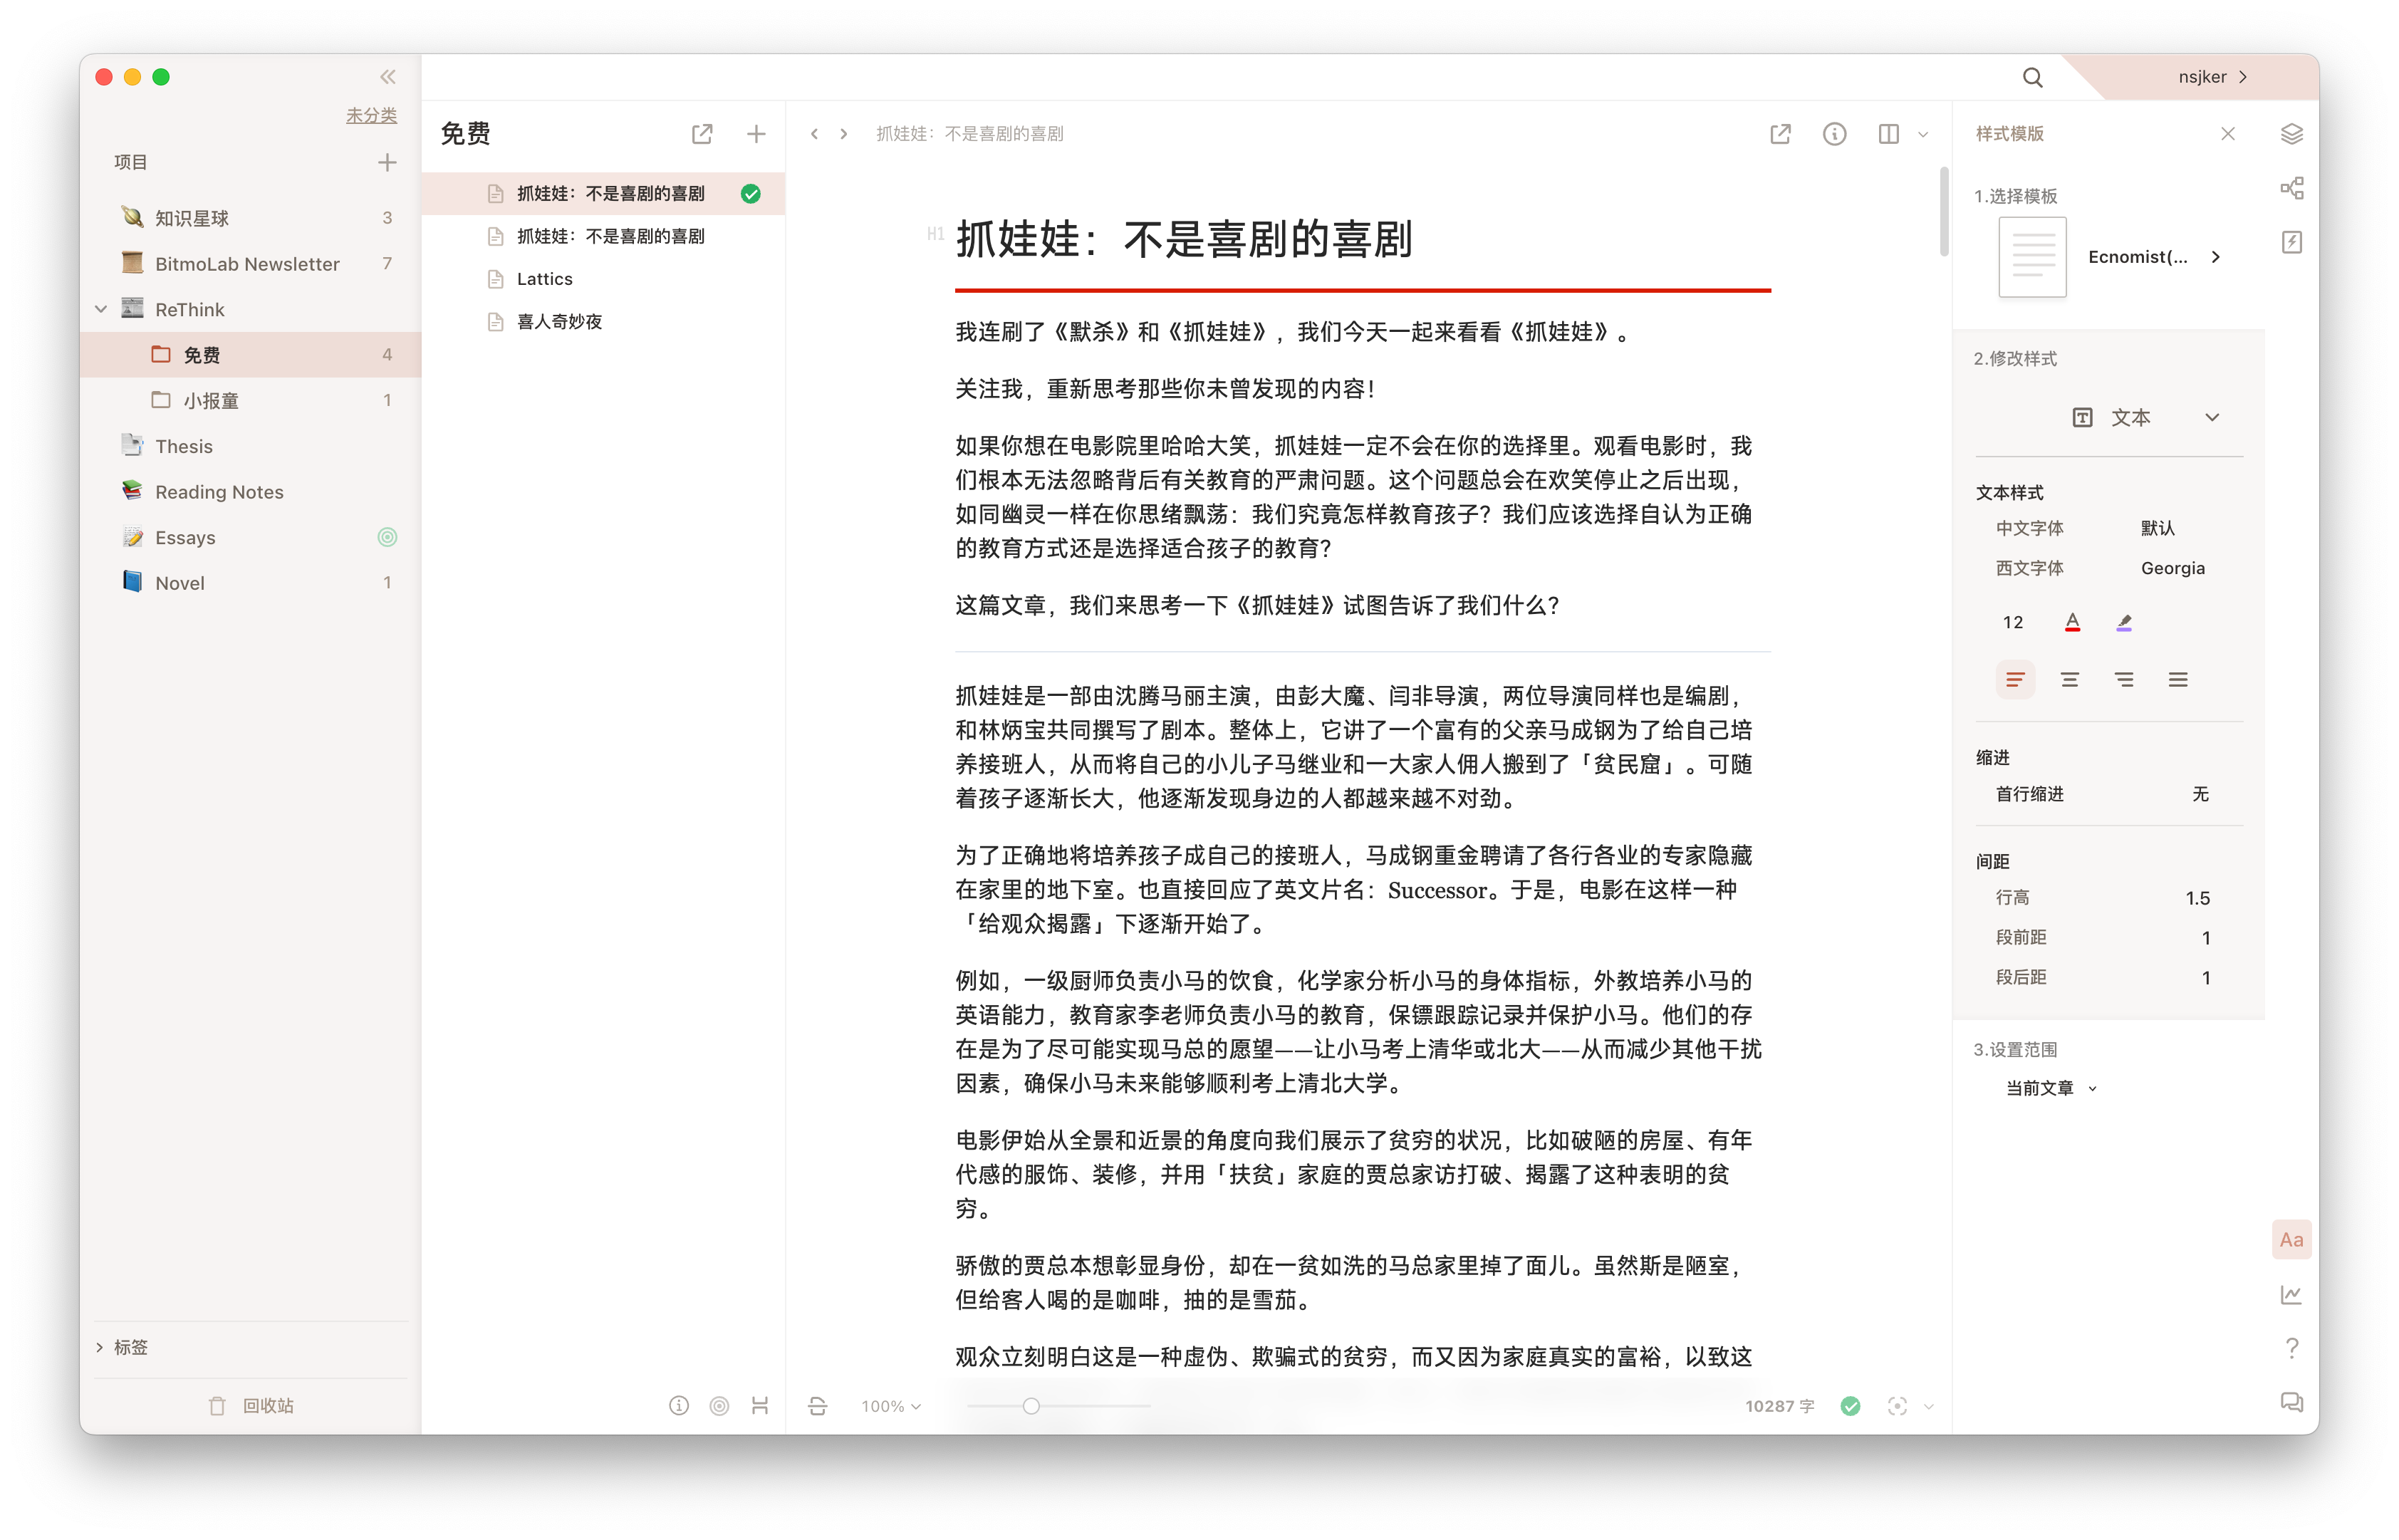Collapse the left sidebar with double-chevron icon
Image resolution: width=2399 pixels, height=1540 pixels.
tap(387, 77)
